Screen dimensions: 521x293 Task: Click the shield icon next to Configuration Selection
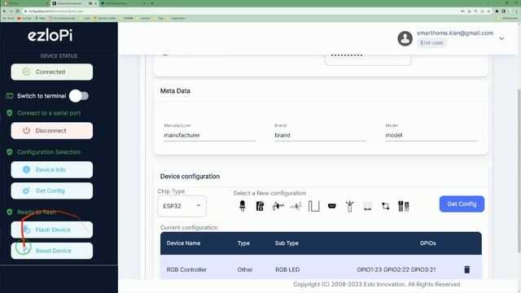click(10, 152)
